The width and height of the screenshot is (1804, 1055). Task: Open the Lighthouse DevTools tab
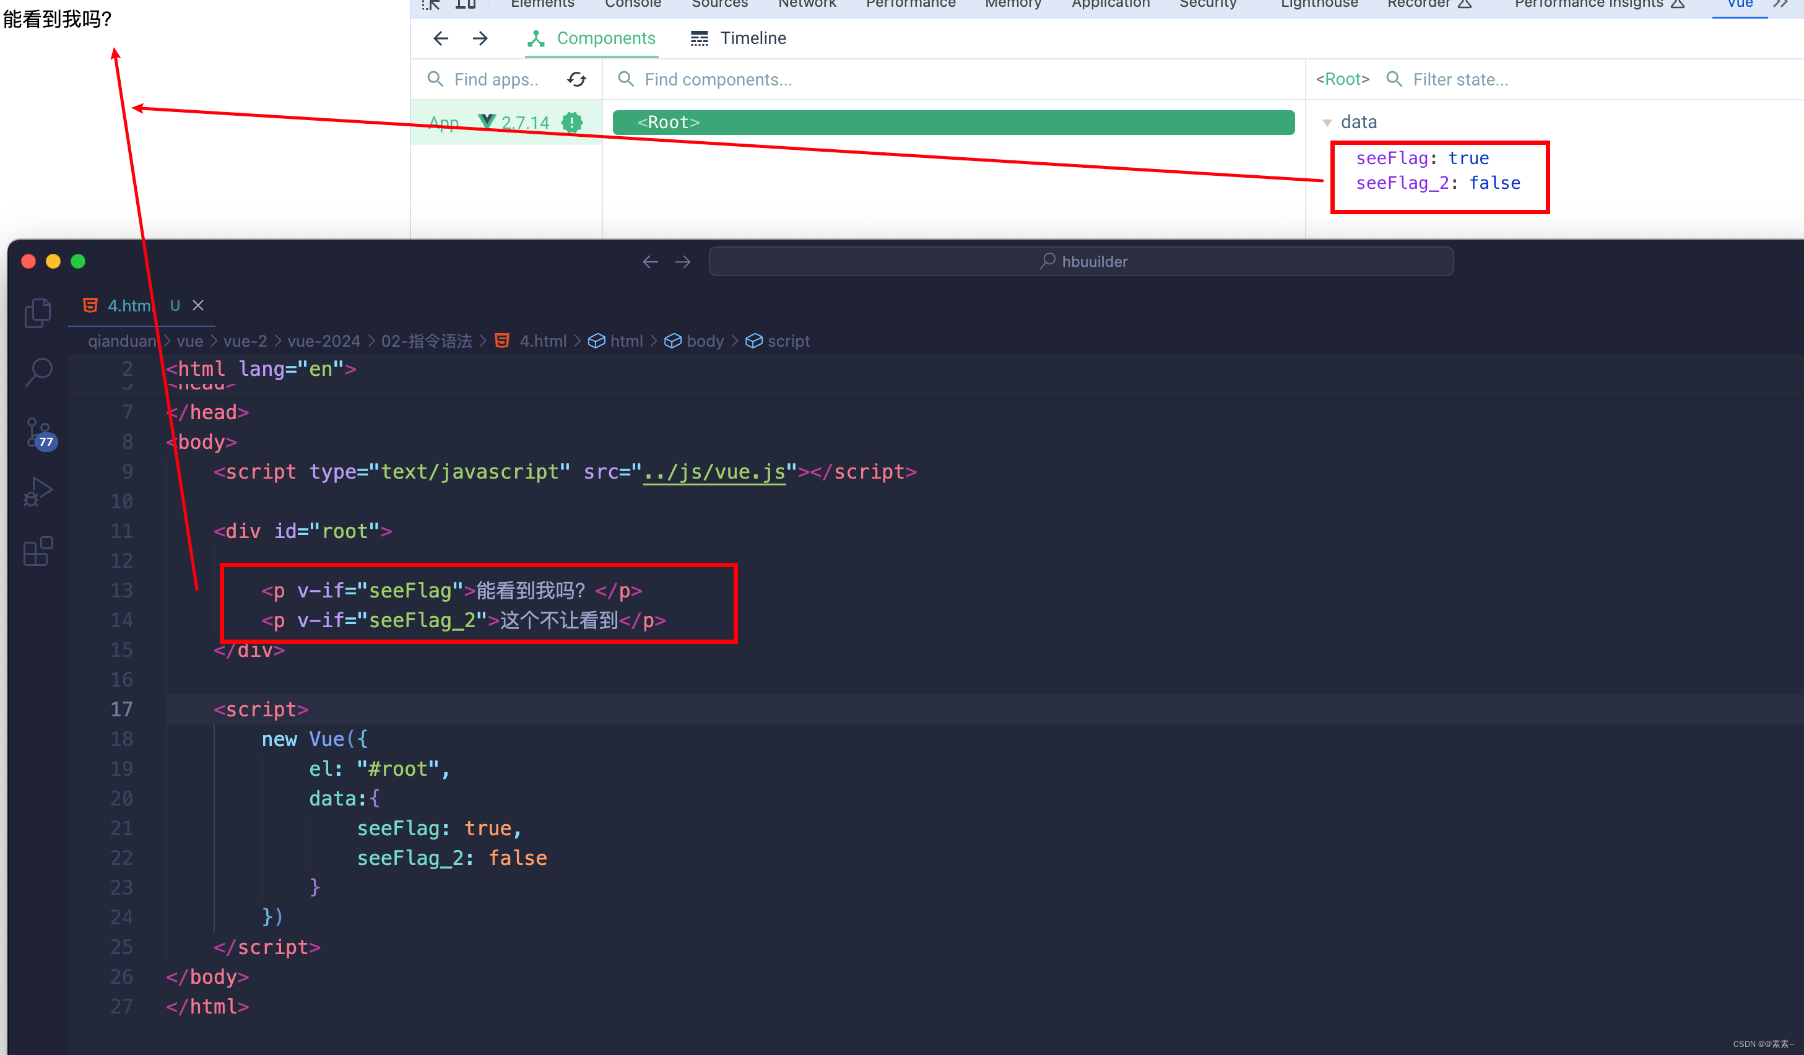coord(1319,4)
